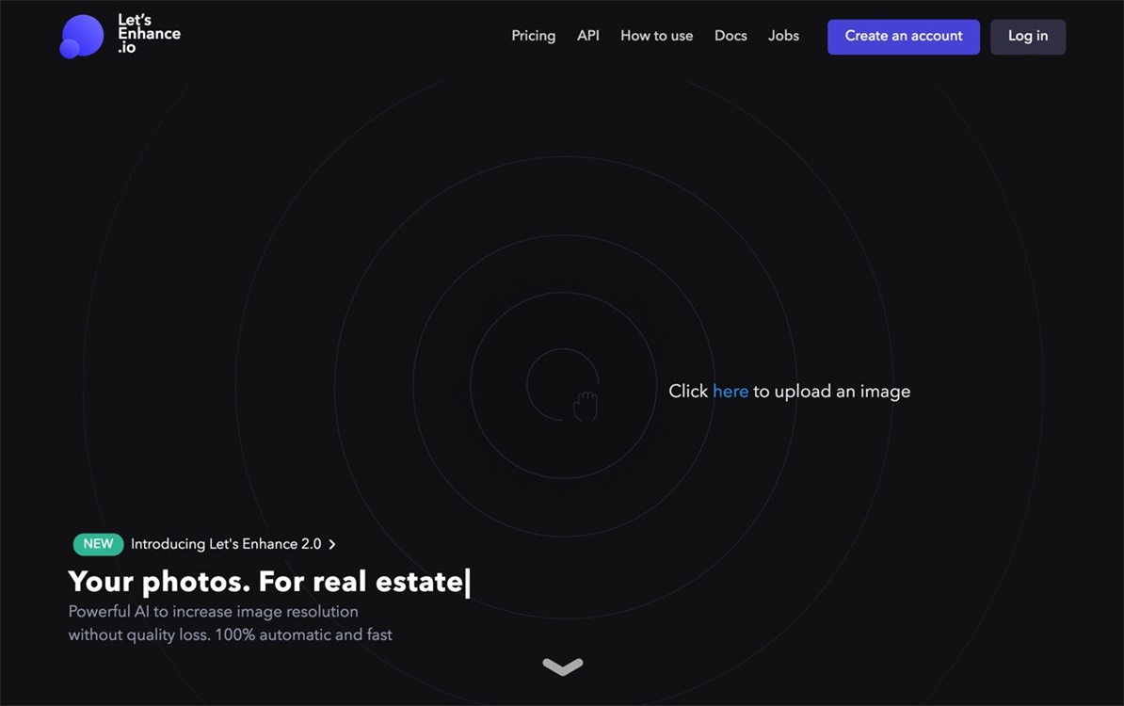Click the purple bubble logo icon
Viewport: 1124px width, 706px height.
tap(81, 37)
